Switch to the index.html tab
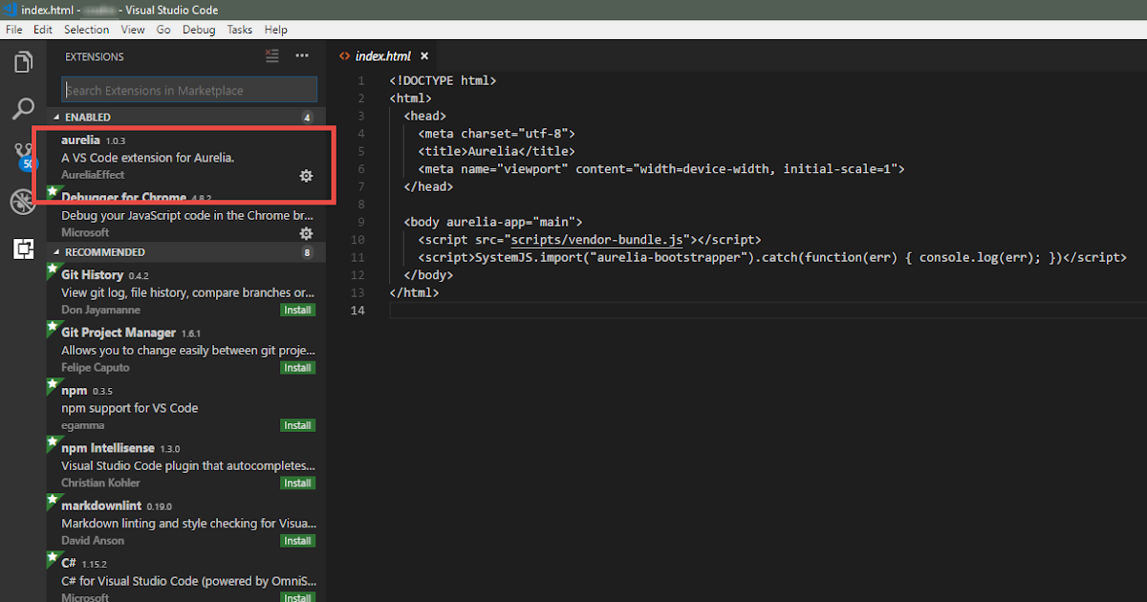Image resolution: width=1147 pixels, height=602 pixels. point(382,56)
